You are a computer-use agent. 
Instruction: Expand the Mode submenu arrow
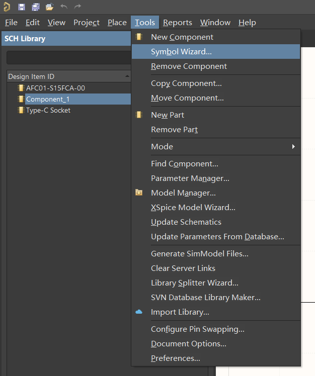click(293, 147)
